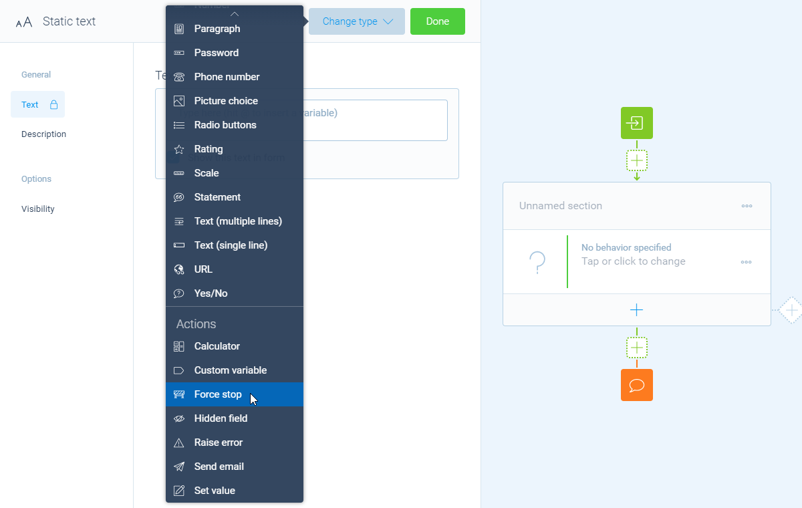This screenshot has height=508, width=802.
Task: Click the Set value pencil icon
Action: 178,491
